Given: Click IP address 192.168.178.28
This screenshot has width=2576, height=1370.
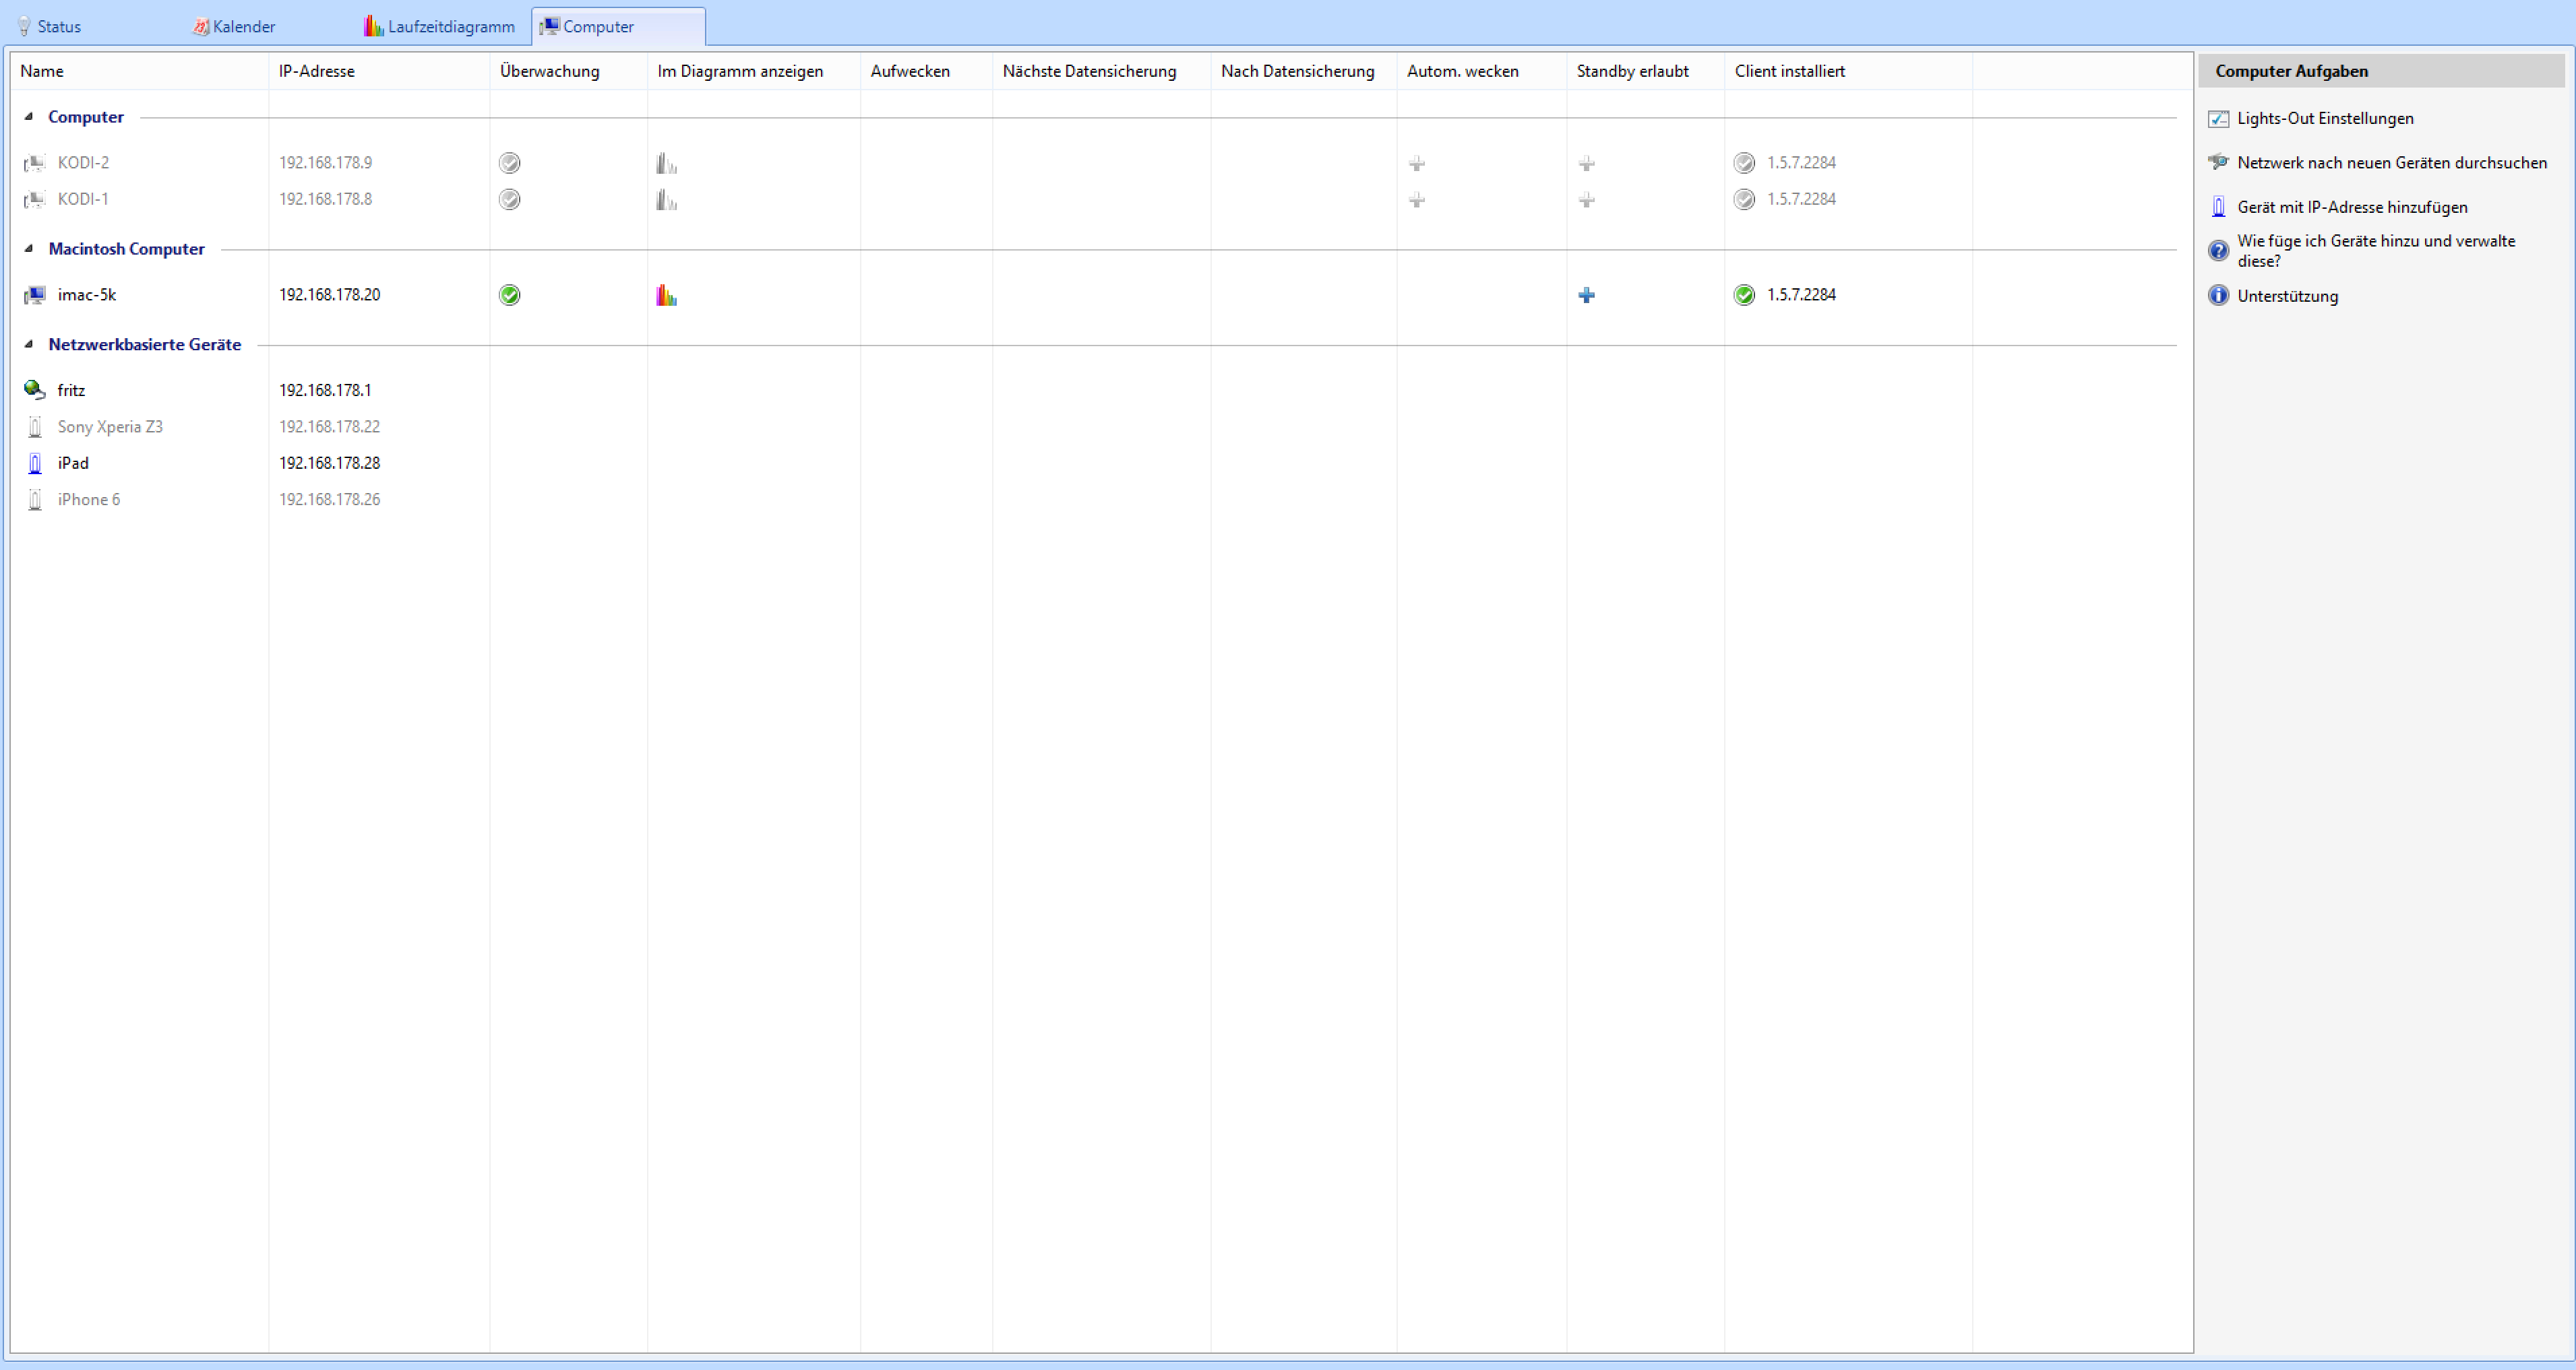Looking at the screenshot, I should tap(329, 463).
